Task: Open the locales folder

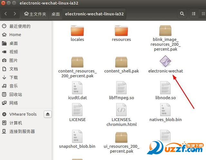Action: pyautogui.click(x=77, y=31)
